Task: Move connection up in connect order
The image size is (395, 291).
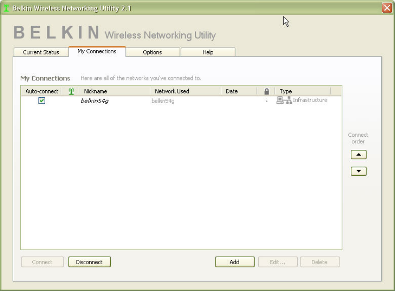Action: tap(358, 155)
